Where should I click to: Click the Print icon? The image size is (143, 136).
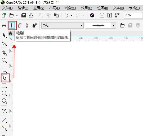pyautogui.click(x=31, y=15)
